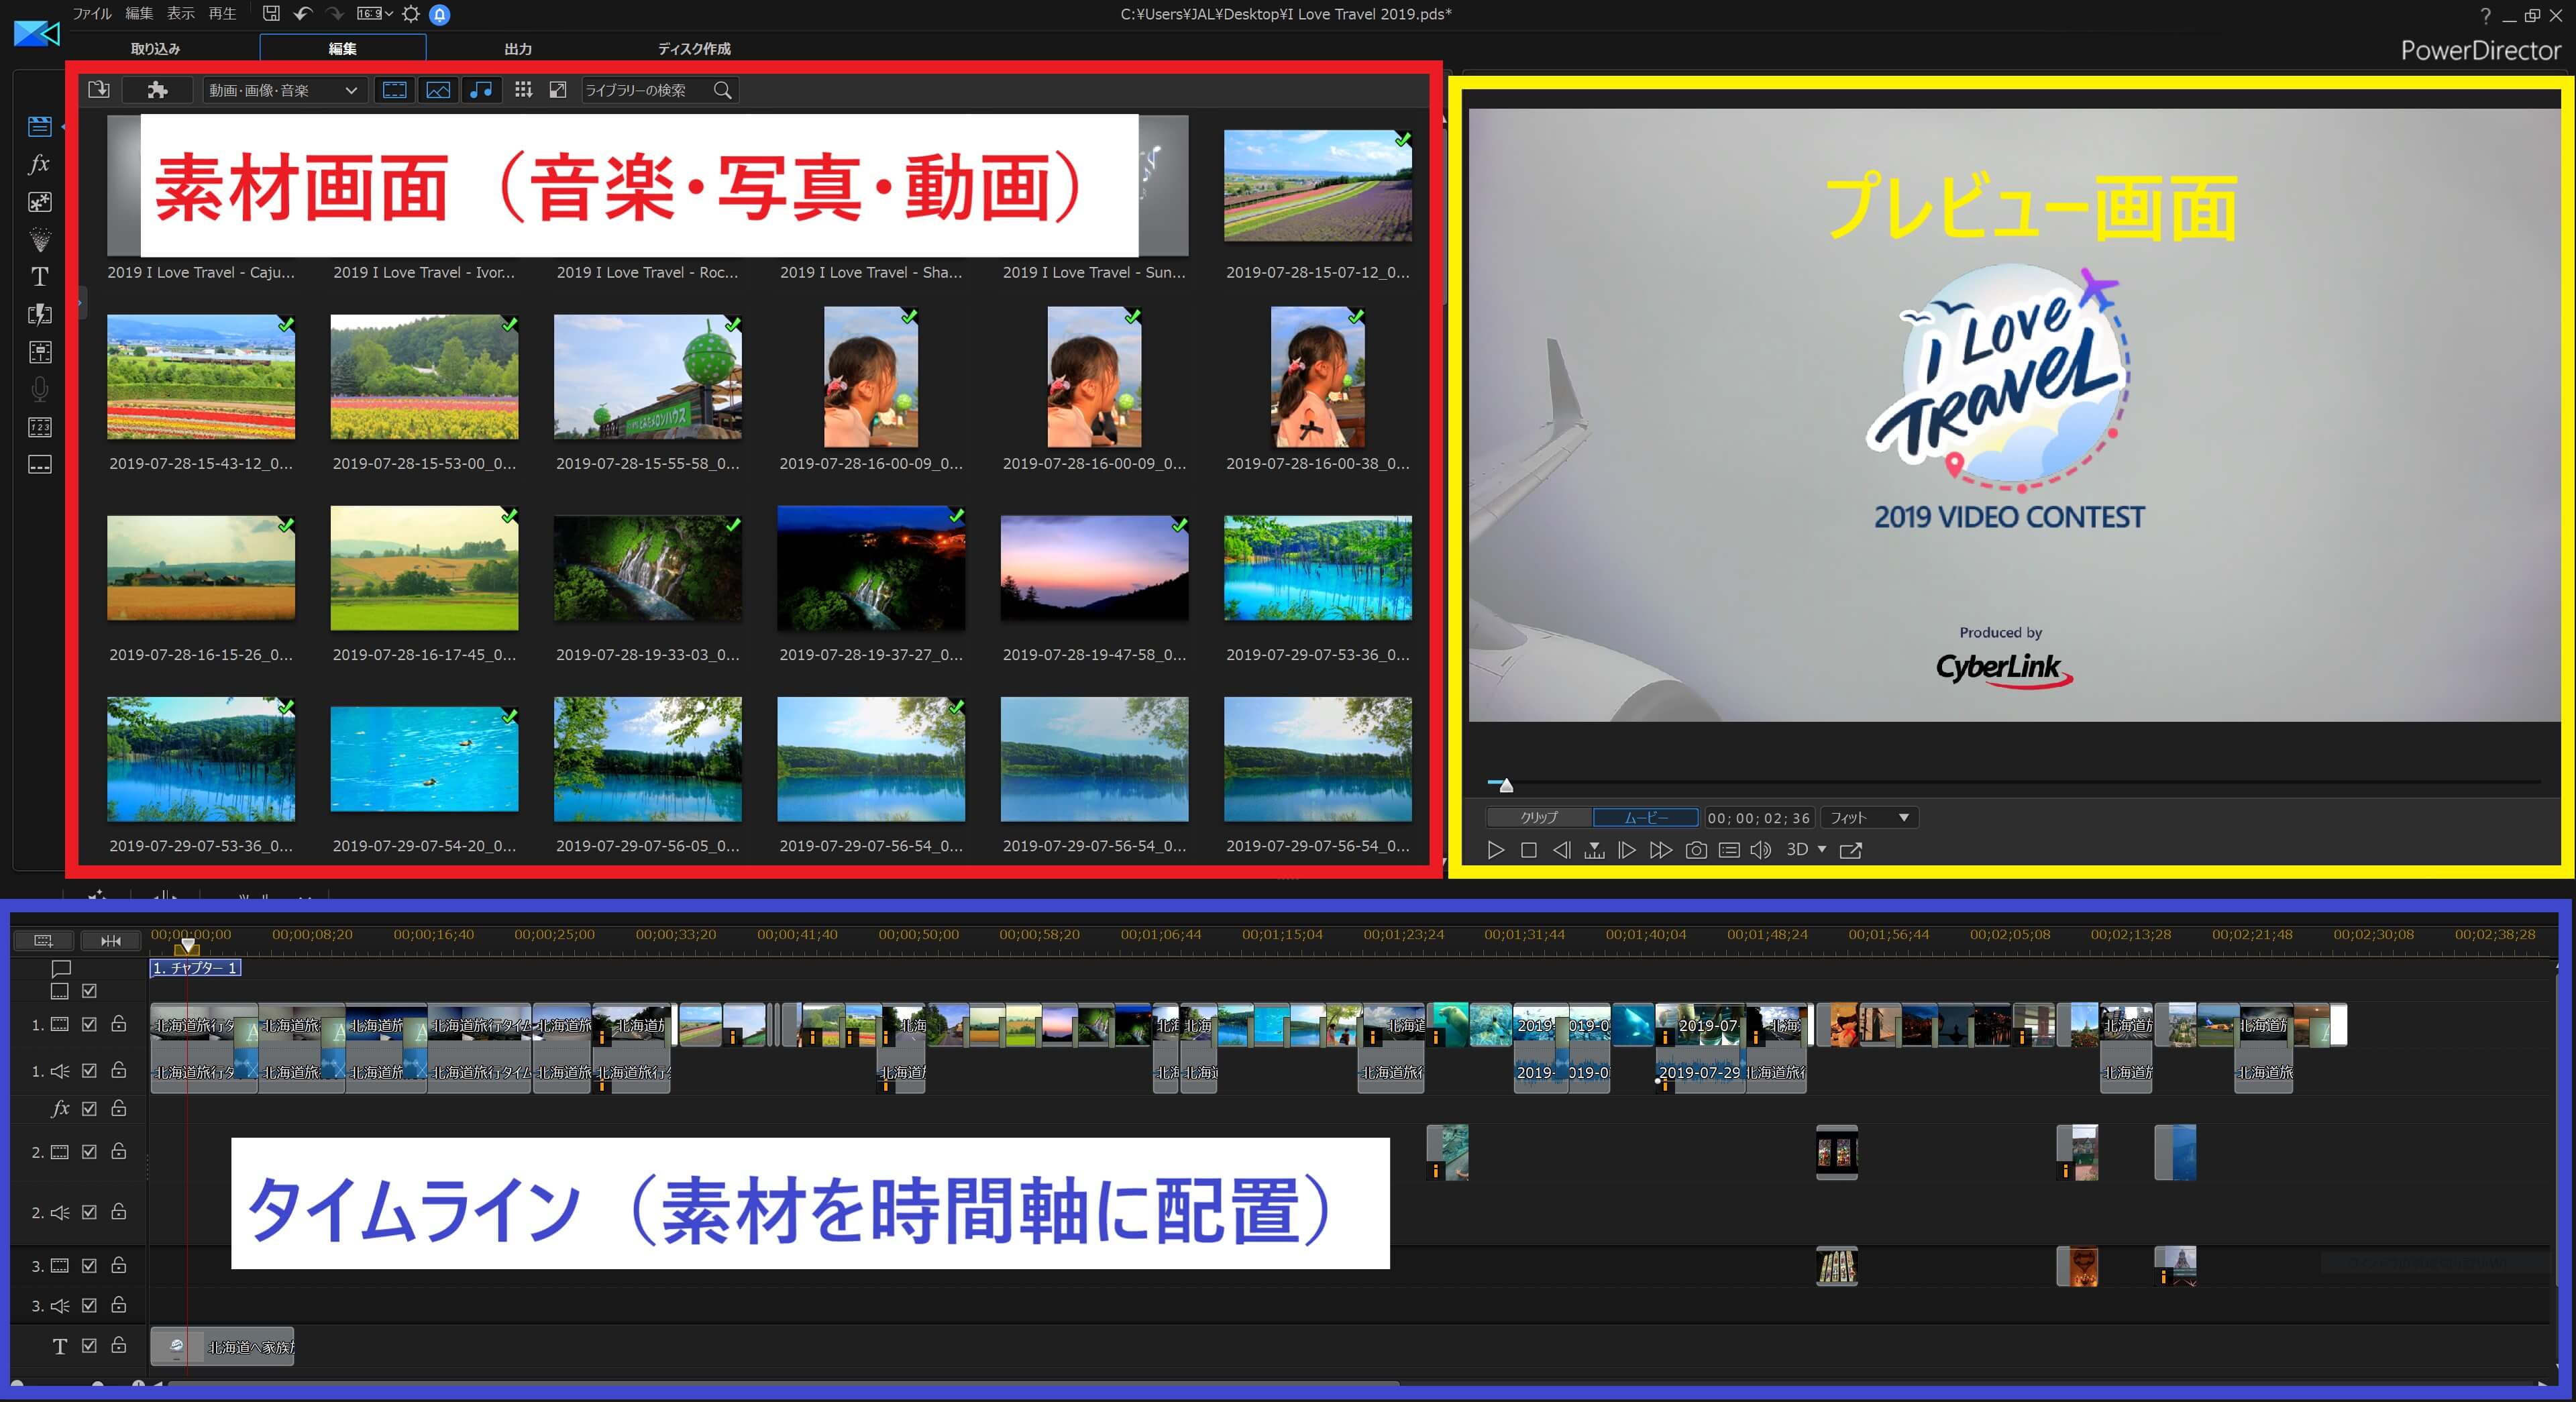Take a snapshot with the camera icon
Image resolution: width=2576 pixels, height=1402 pixels.
click(1696, 850)
